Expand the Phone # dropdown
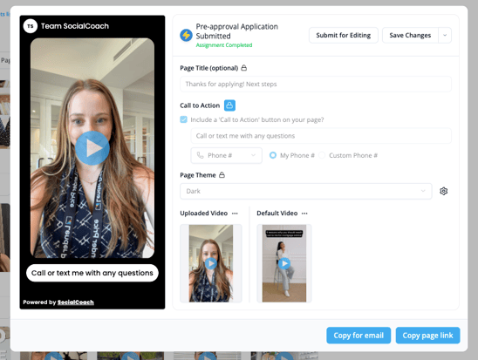Image resolution: width=478 pixels, height=360 pixels. [226, 155]
